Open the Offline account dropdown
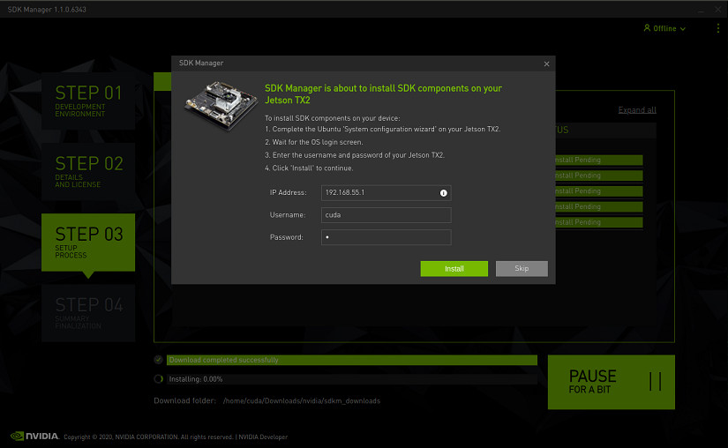The height and width of the screenshot is (448, 728). 664,28
